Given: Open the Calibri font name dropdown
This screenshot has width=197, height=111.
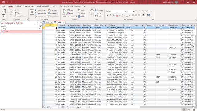Looking at the screenshot, I should 125,11.
